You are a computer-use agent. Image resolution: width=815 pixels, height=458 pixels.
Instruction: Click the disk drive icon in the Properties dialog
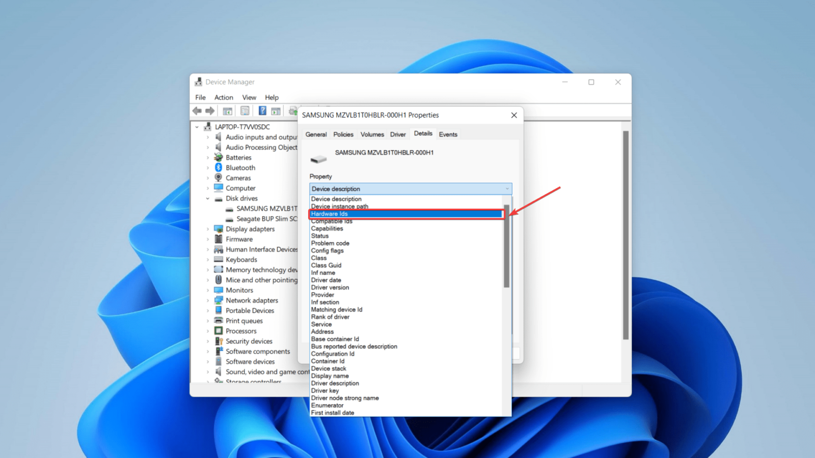pyautogui.click(x=319, y=158)
